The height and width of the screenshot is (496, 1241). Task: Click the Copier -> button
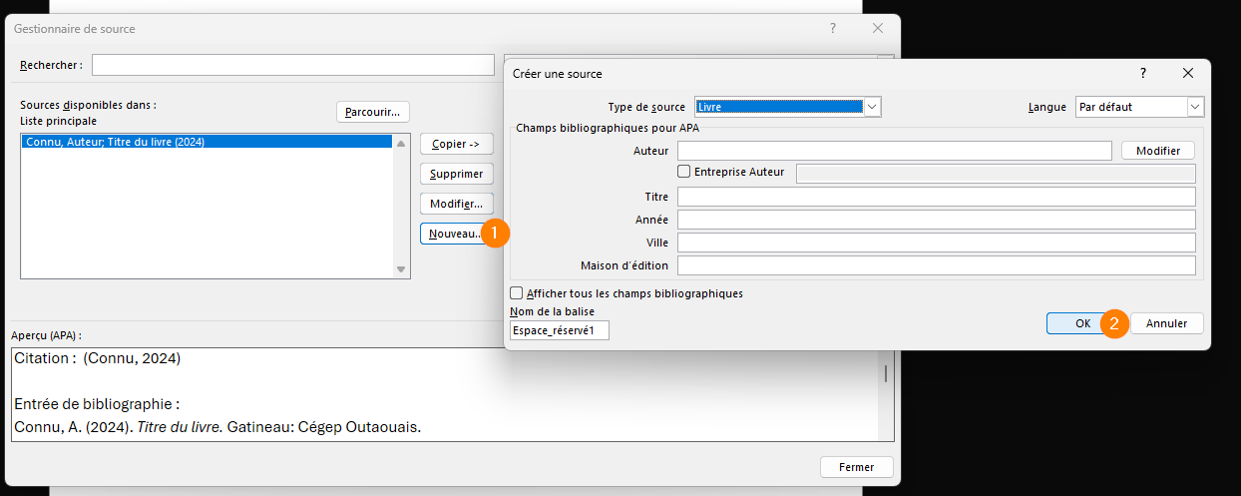click(x=456, y=145)
